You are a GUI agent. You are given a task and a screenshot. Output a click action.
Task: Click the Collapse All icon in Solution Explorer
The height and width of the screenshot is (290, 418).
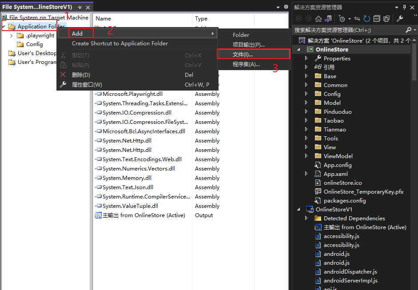click(377, 19)
